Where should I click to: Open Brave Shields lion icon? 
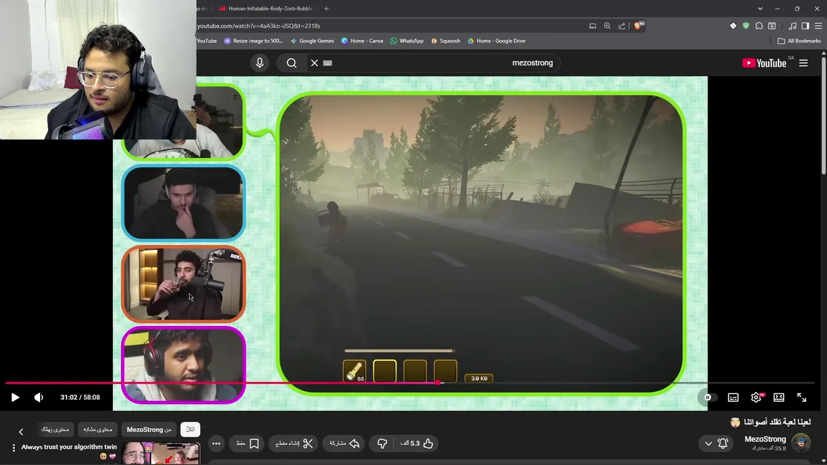click(x=638, y=26)
